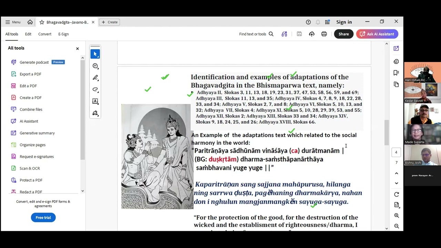Switch to the Edit tab
The width and height of the screenshot is (441, 248).
tap(28, 34)
